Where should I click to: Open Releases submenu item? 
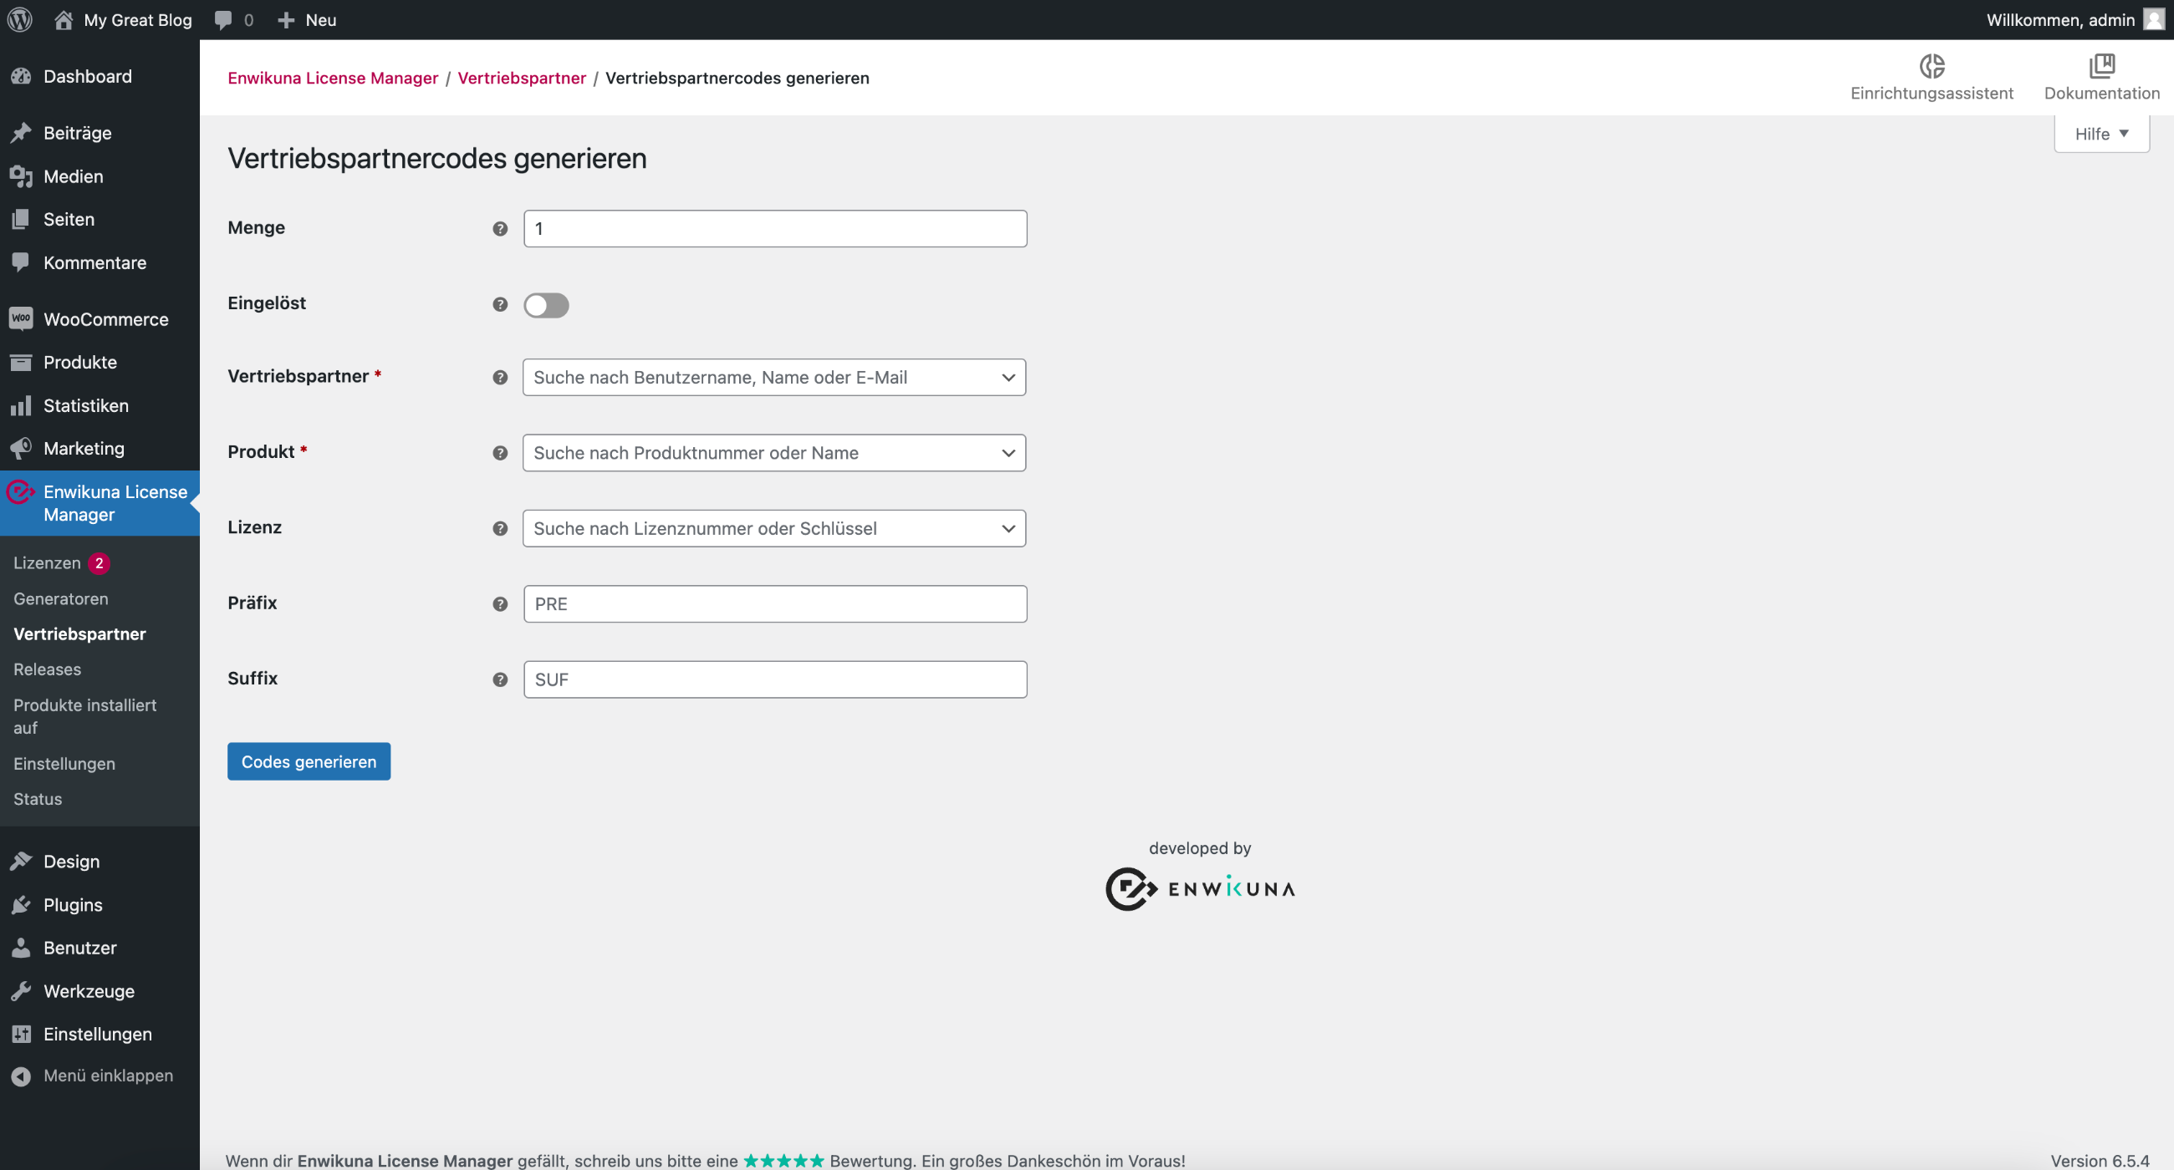(48, 669)
